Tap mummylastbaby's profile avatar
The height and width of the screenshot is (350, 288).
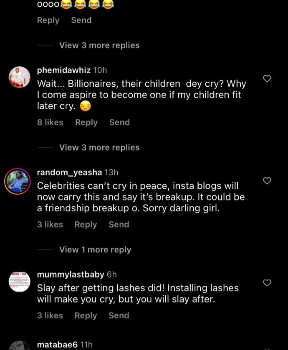point(20,281)
